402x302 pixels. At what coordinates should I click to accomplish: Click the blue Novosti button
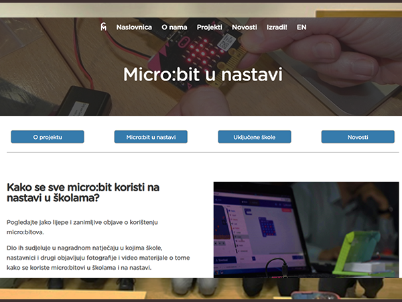click(358, 137)
